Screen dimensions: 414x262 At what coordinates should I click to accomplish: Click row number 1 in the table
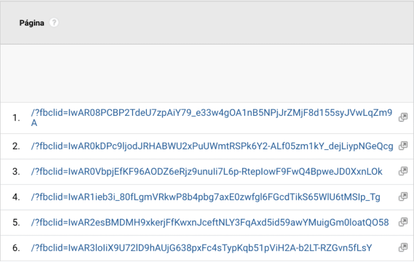pyautogui.click(x=16, y=117)
